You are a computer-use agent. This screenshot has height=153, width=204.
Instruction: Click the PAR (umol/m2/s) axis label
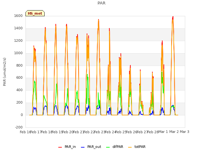4,72
